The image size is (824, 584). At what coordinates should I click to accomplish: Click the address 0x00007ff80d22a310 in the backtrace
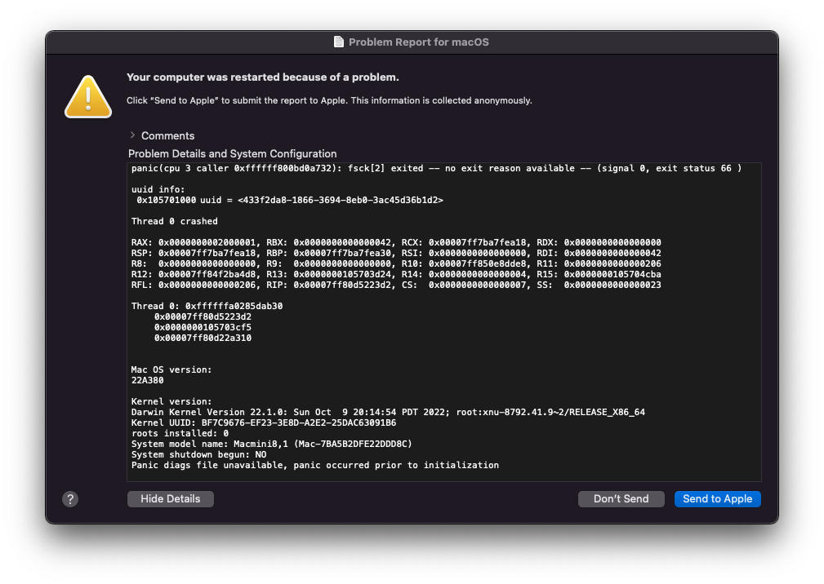pos(203,338)
